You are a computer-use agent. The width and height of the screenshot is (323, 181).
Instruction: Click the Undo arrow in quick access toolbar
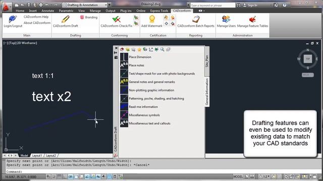pyautogui.click(x=47, y=5)
